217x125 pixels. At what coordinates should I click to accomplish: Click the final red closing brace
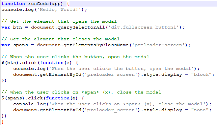pos(3,122)
